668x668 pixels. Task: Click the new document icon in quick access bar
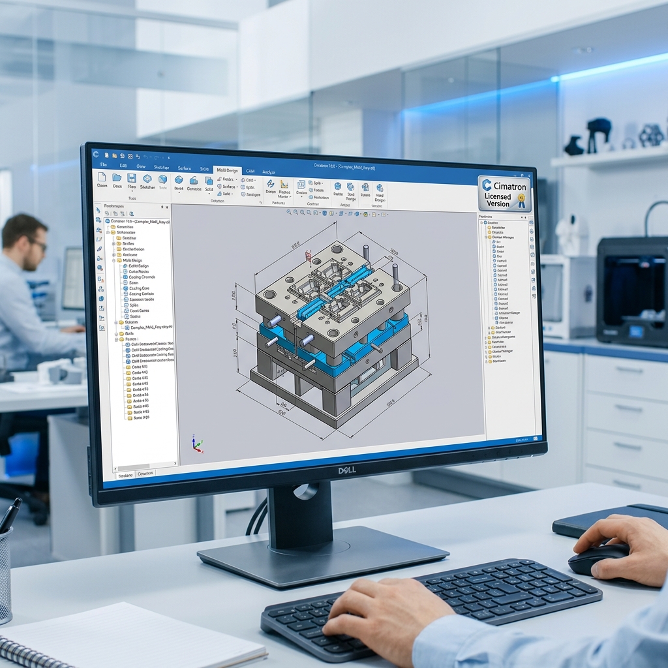[106, 155]
